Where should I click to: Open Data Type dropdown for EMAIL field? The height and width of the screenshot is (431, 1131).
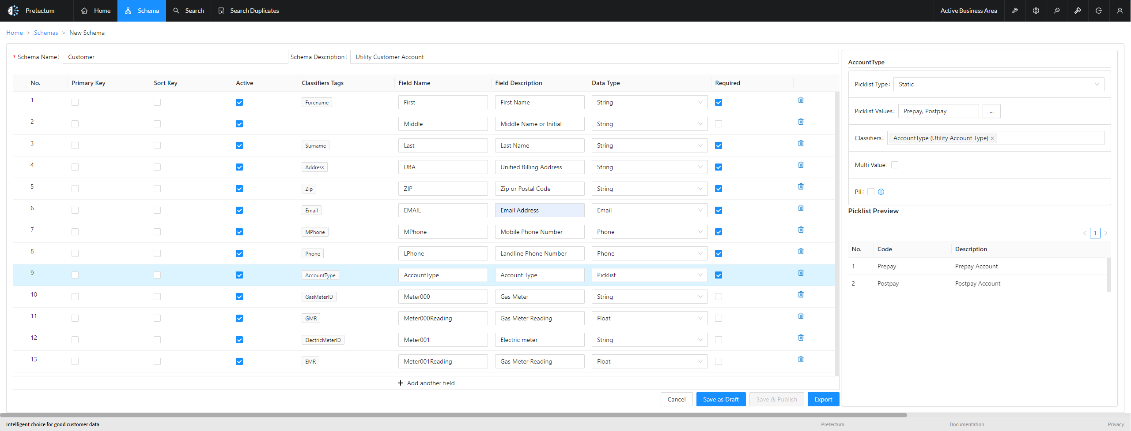tap(650, 210)
